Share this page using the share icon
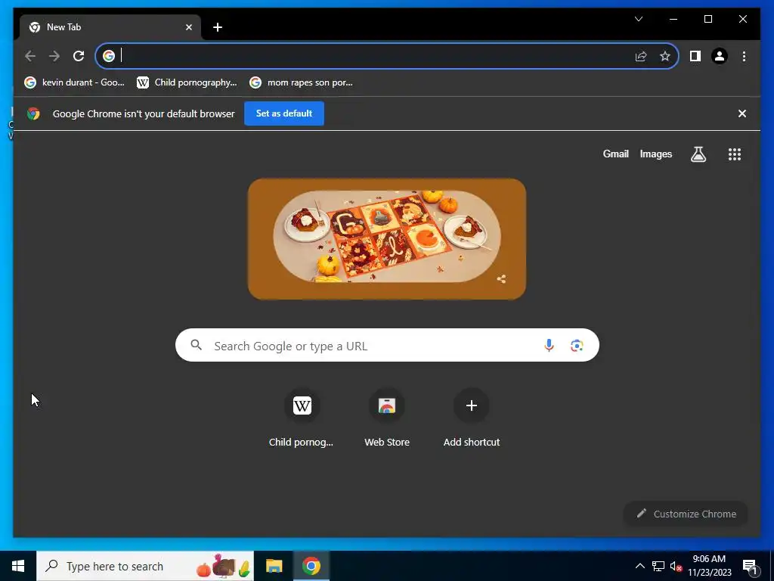The width and height of the screenshot is (774, 581). pyautogui.click(x=641, y=56)
